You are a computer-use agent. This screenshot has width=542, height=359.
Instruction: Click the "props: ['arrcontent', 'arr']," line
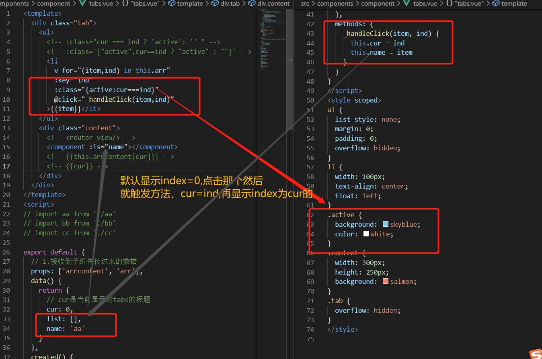87,271
